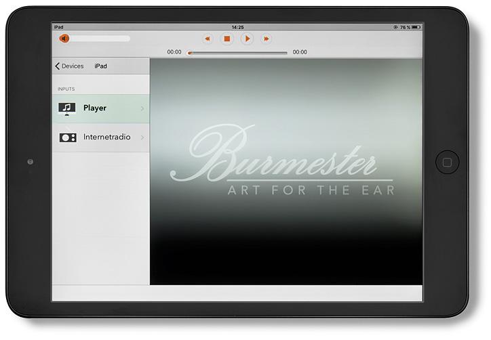Viewport: 491px width, 340px height.
Task: Mute audio with the orange speaker icon
Action: (64, 39)
